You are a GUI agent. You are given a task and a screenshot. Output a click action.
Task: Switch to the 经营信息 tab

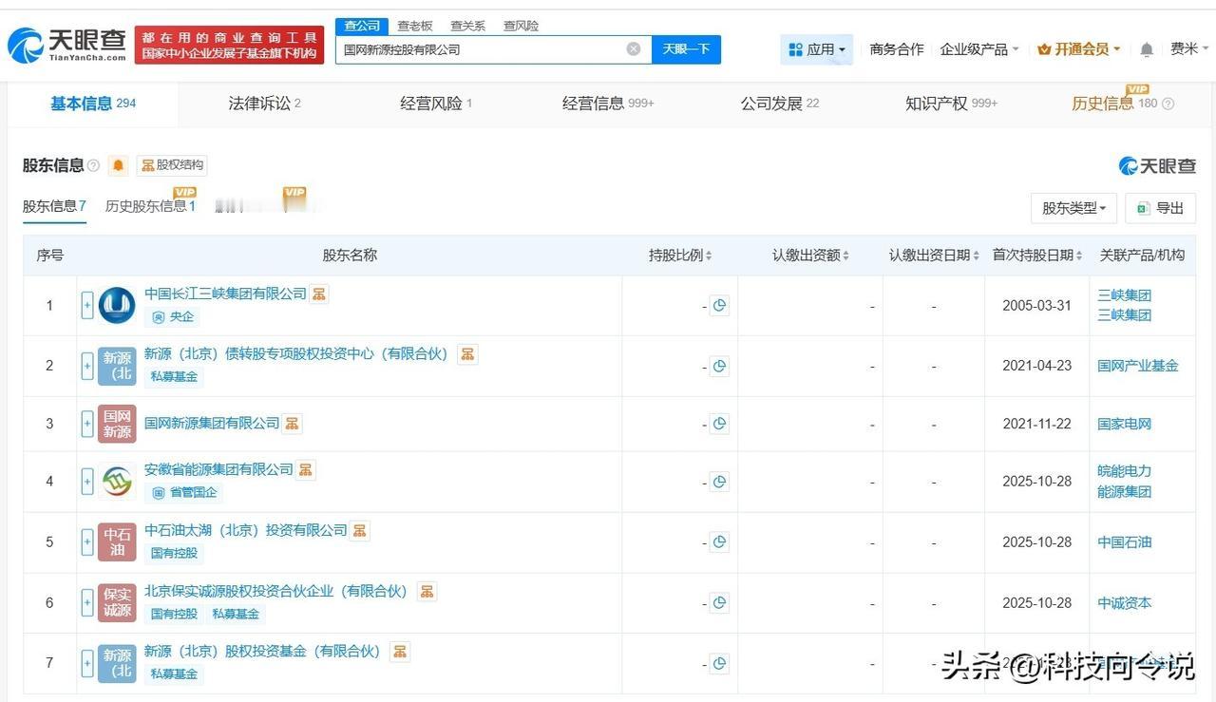pos(608,104)
